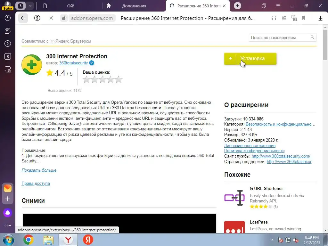Open File Explorer from the taskbar
Screen dimensions: 328x246
pyautogui.click(x=48, y=240)
